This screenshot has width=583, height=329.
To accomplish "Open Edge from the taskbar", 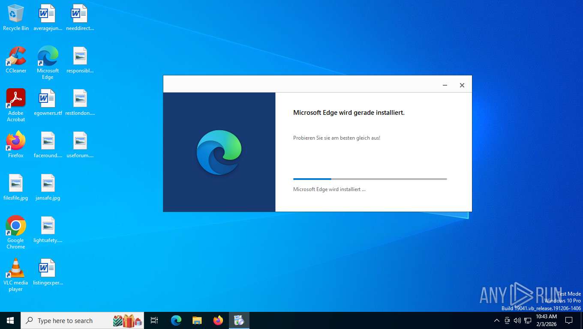I will [x=176, y=320].
